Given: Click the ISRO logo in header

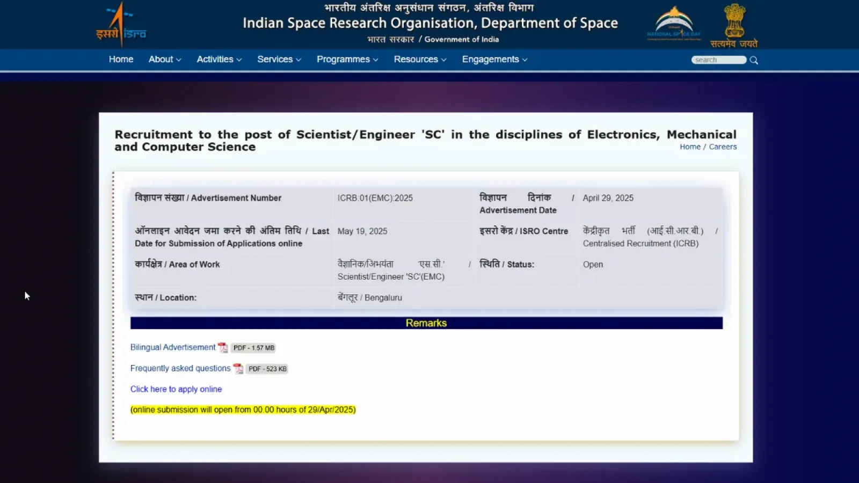Looking at the screenshot, I should point(121,25).
